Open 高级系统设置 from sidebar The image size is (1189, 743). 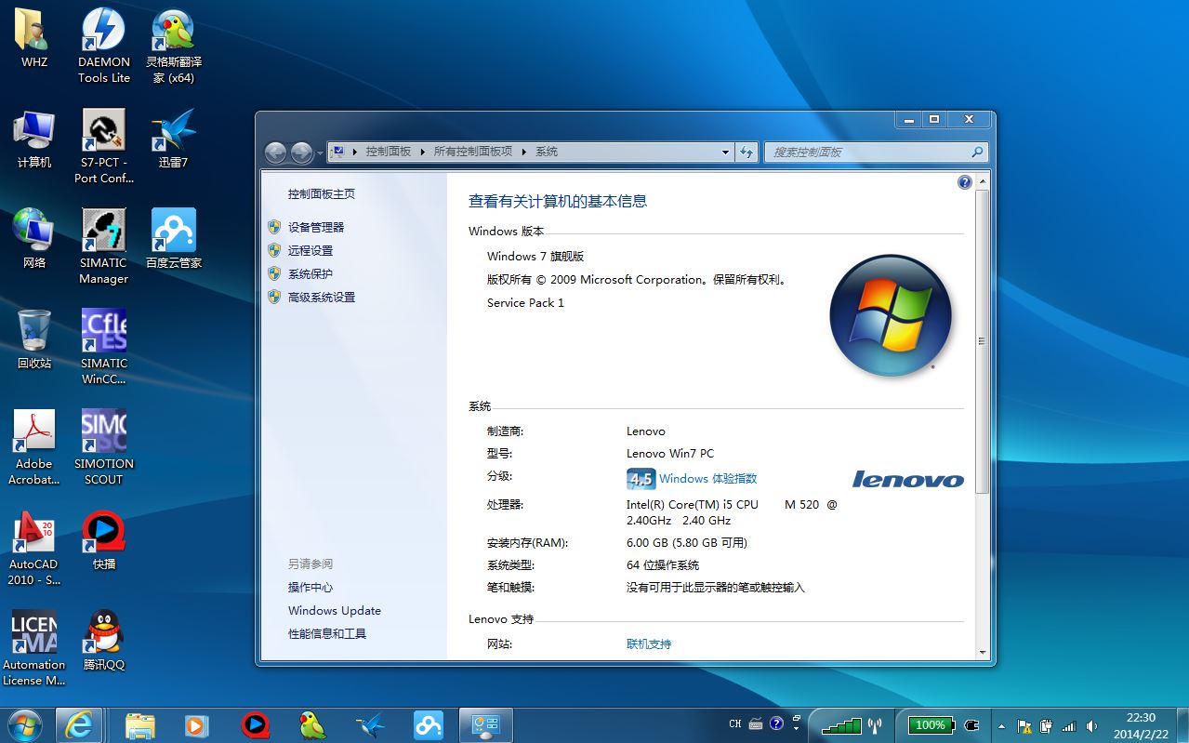coord(322,297)
